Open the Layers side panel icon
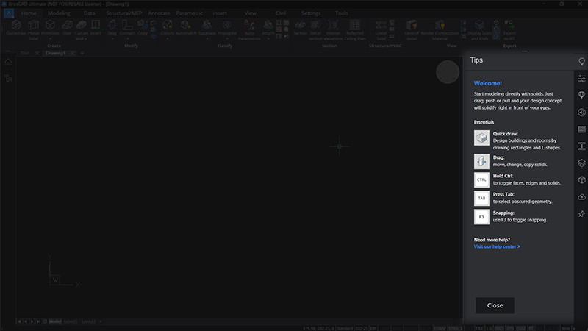Image resolution: width=588 pixels, height=331 pixels. coord(581,163)
